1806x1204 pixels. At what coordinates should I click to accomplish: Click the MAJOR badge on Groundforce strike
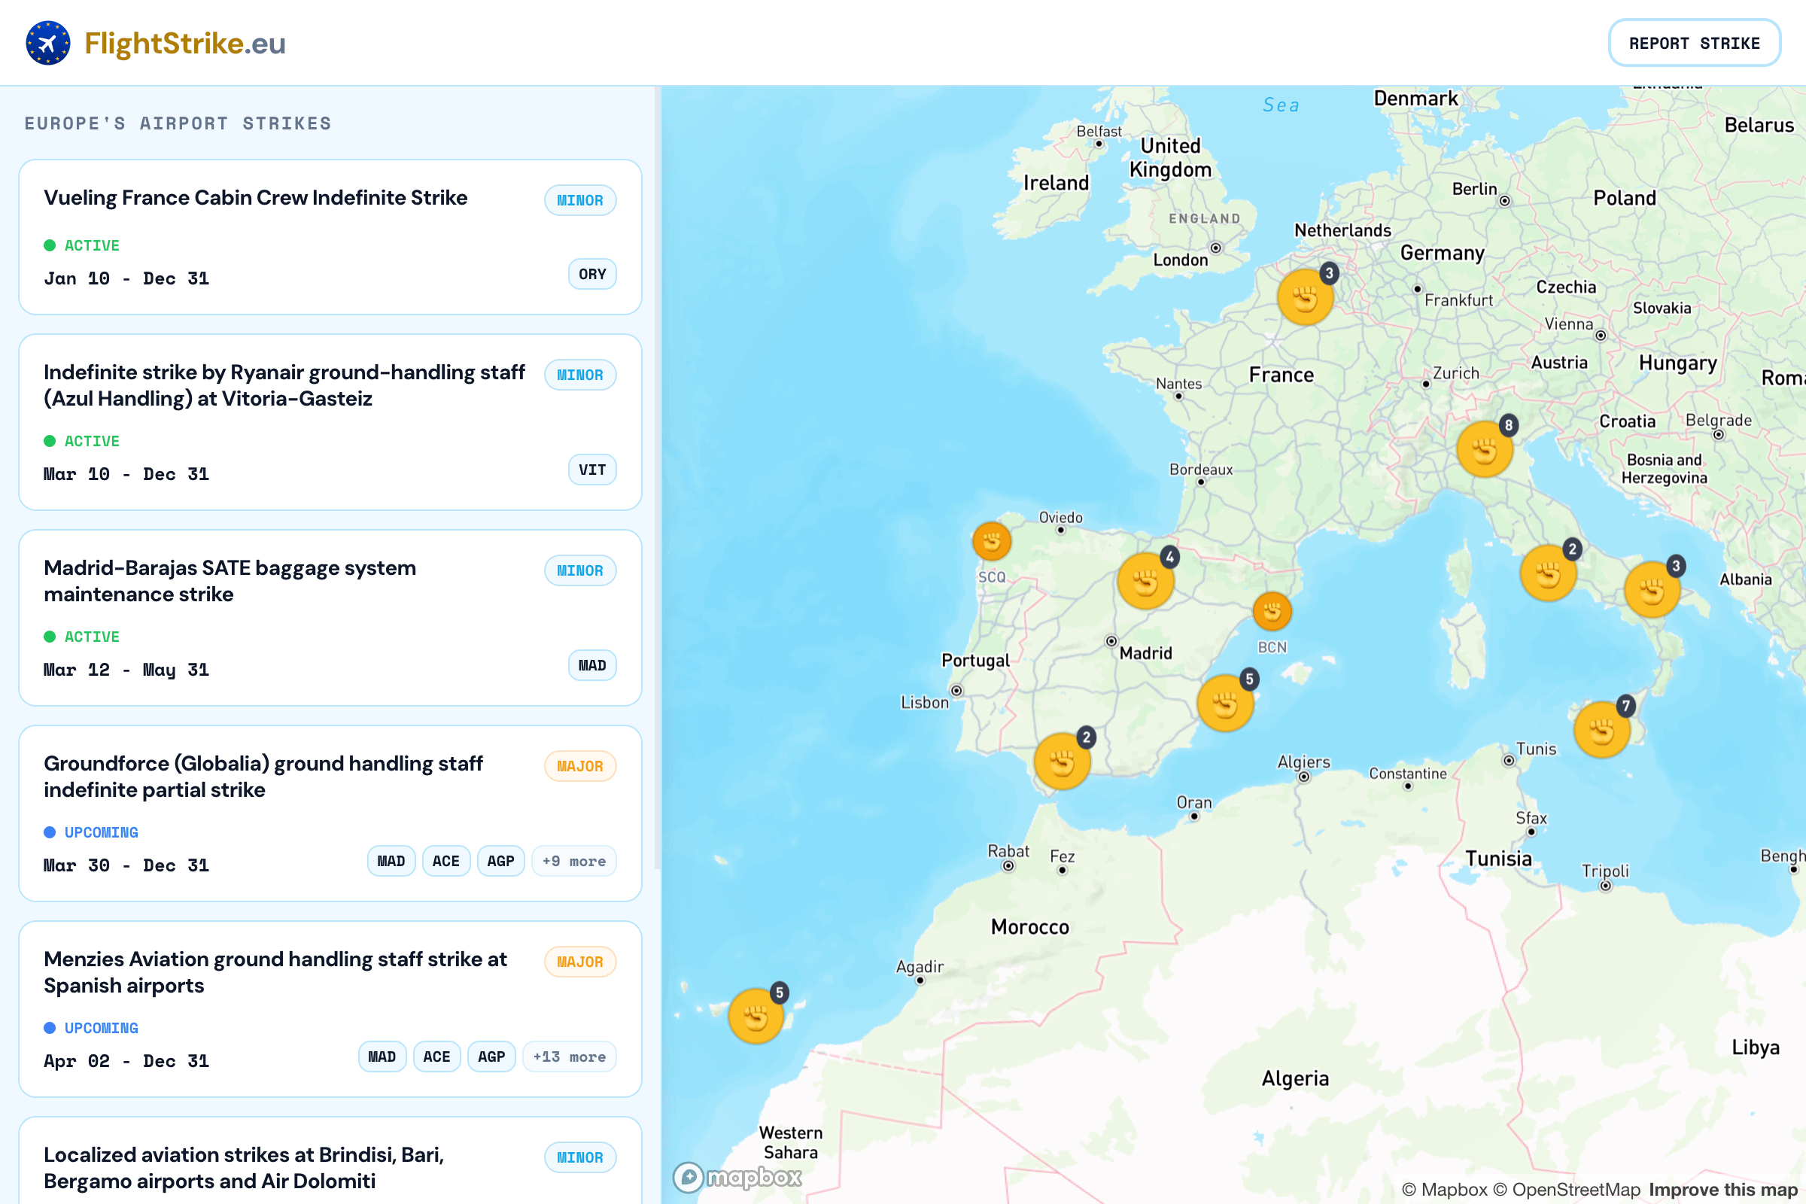(579, 766)
